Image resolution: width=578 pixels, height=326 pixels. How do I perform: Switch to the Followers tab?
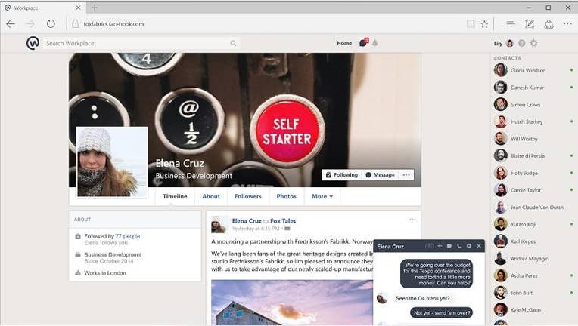click(x=247, y=196)
